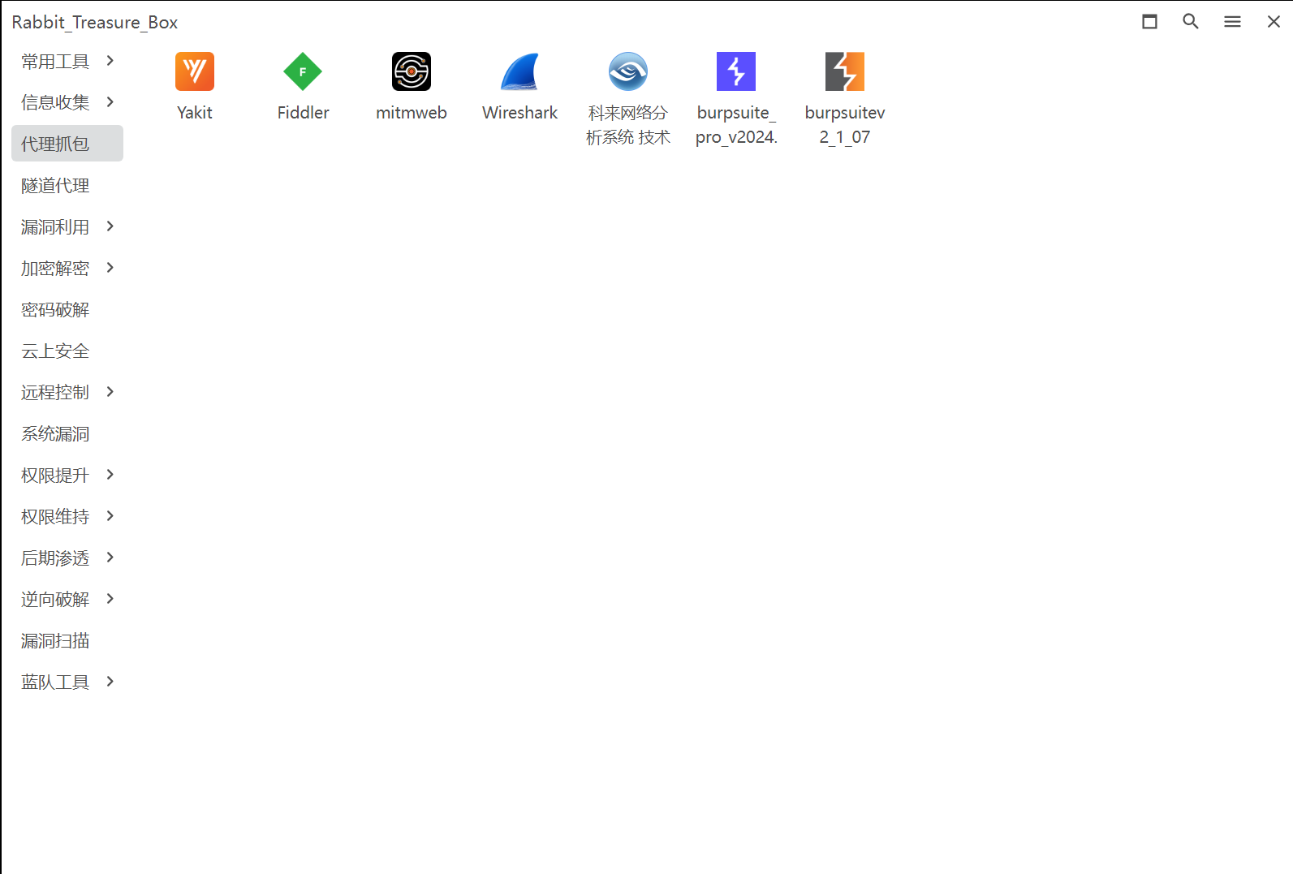The width and height of the screenshot is (1293, 874).
Task: Click the Yakit text label
Action: point(195,113)
